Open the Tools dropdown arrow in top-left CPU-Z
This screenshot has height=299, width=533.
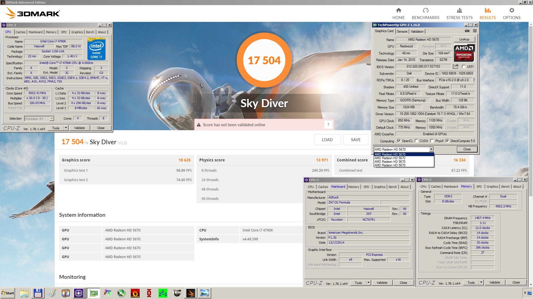66,128
